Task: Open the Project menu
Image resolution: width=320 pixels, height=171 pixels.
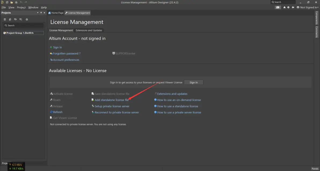Action: [x=21, y=7]
